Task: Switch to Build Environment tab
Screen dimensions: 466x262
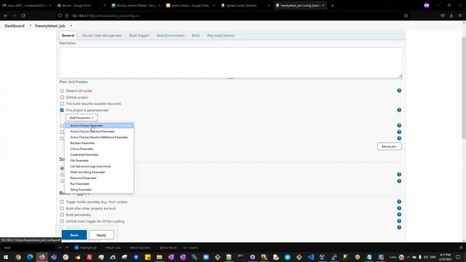Action: point(170,36)
